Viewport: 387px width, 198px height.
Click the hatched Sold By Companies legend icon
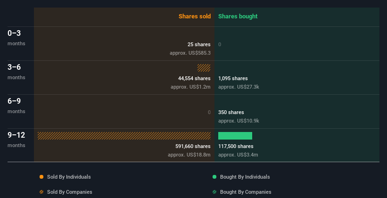tap(41, 192)
